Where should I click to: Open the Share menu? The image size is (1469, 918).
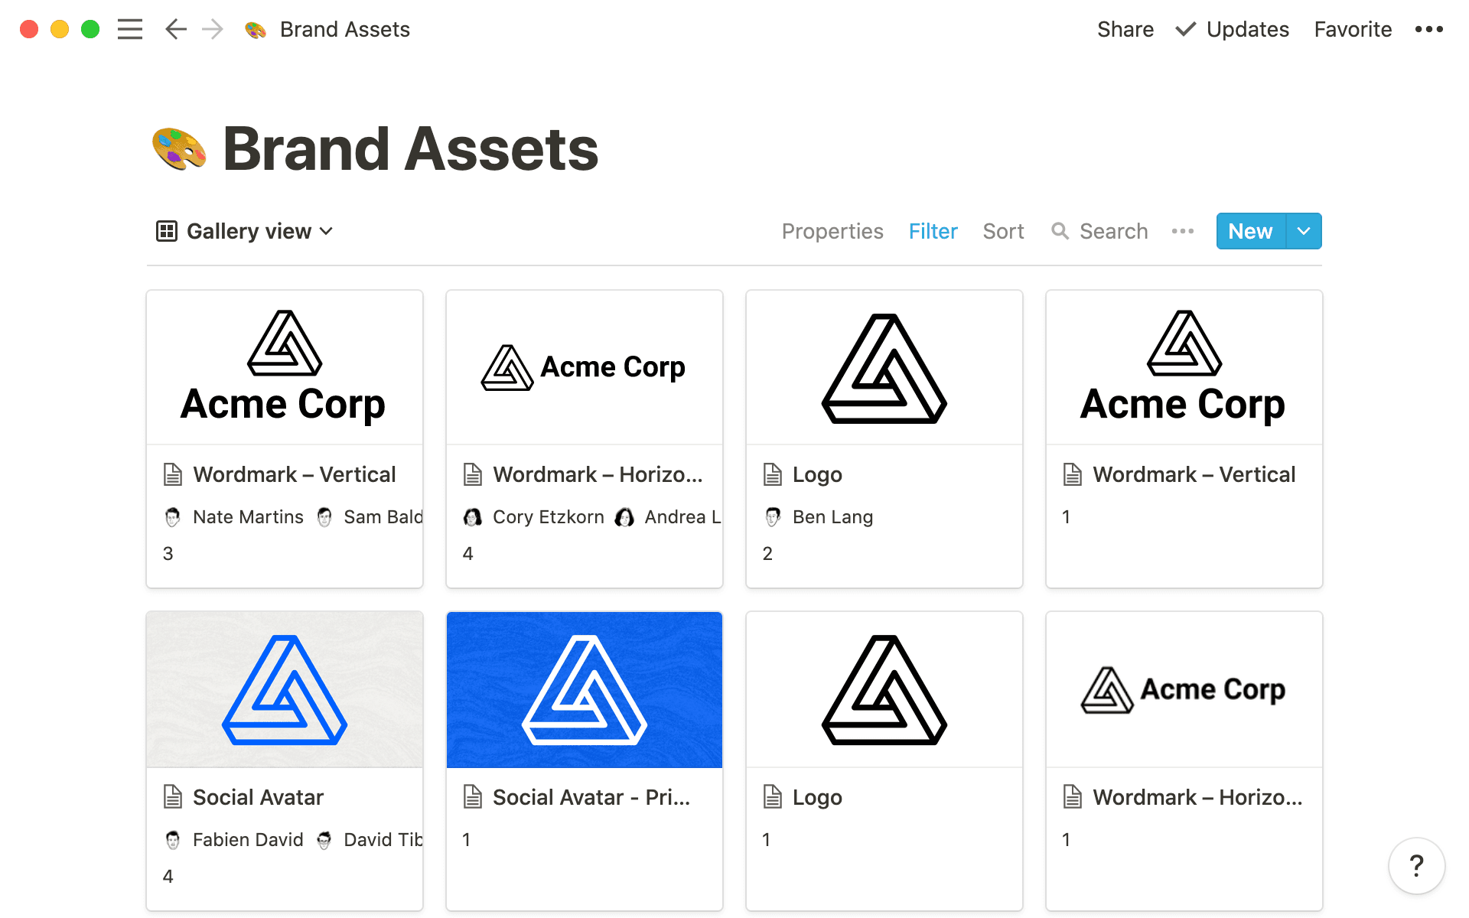pos(1125,29)
